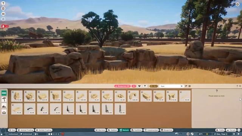Open the Blueprints tab
The width and height of the screenshot is (242, 136).
click(x=166, y=130)
